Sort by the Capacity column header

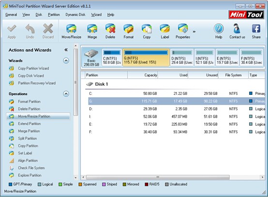(143, 75)
